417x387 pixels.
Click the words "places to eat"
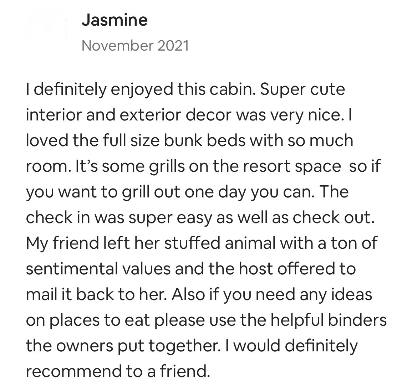tap(100, 320)
